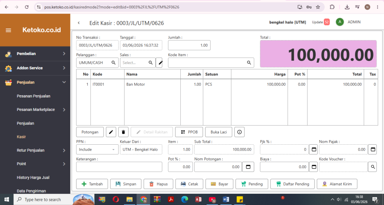Open the calculator icon beside Nom Potongan

(248, 167)
